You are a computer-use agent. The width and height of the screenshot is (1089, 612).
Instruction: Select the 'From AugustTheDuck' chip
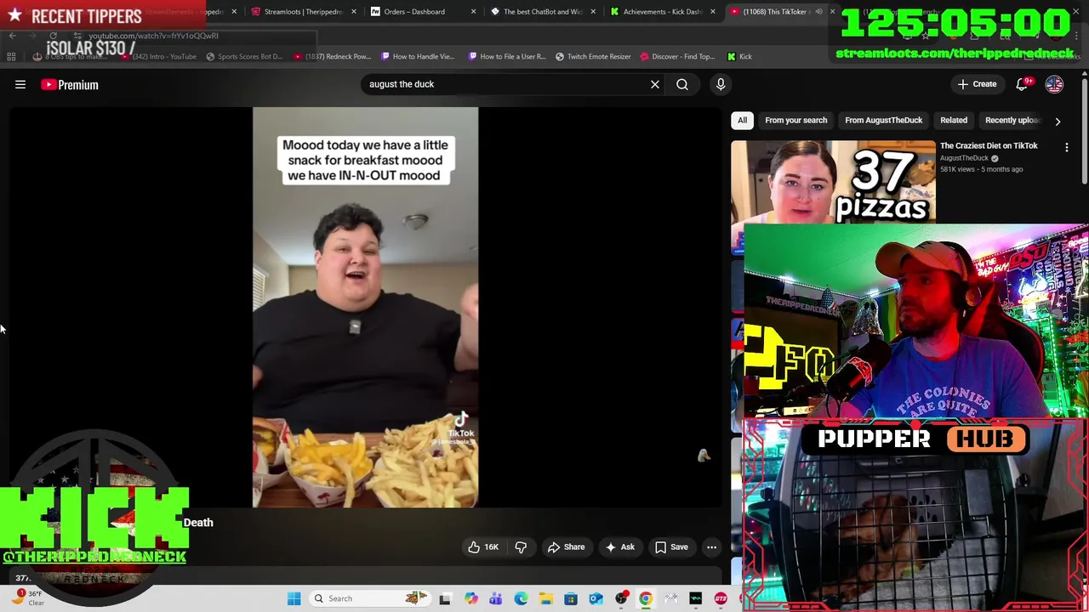coord(883,120)
